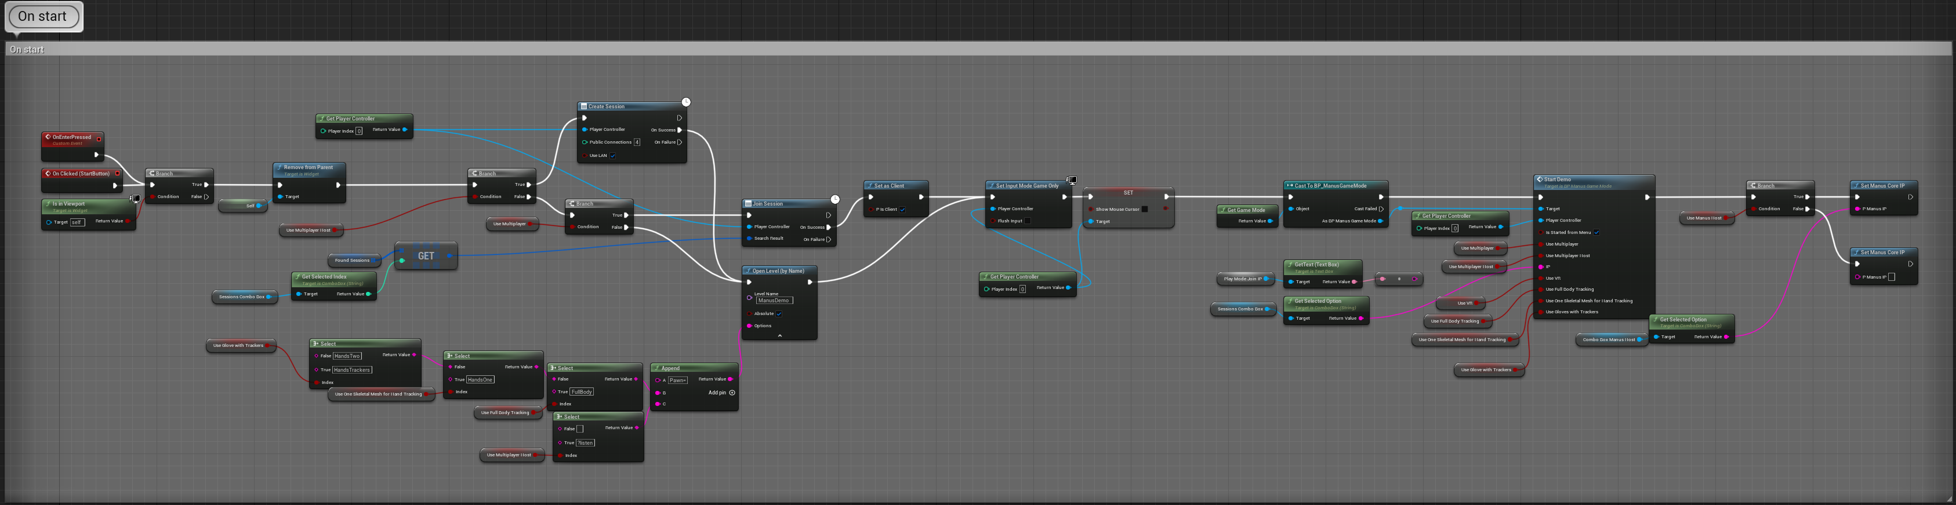1956x505 pixels.
Task: Click the On start comment bubble
Action: (43, 17)
